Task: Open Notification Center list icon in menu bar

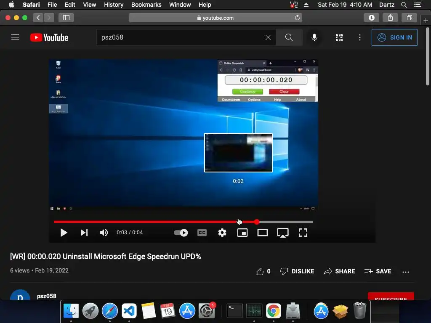Action: 417,5
